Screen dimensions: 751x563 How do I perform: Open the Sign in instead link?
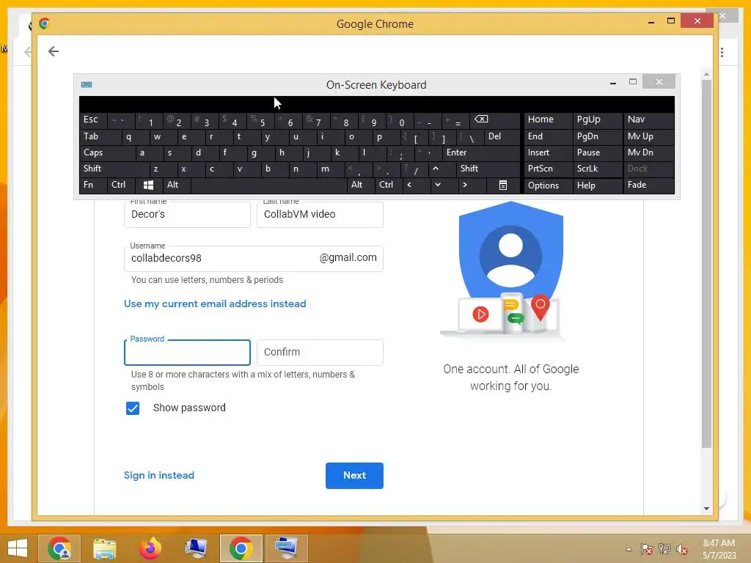pyautogui.click(x=159, y=475)
